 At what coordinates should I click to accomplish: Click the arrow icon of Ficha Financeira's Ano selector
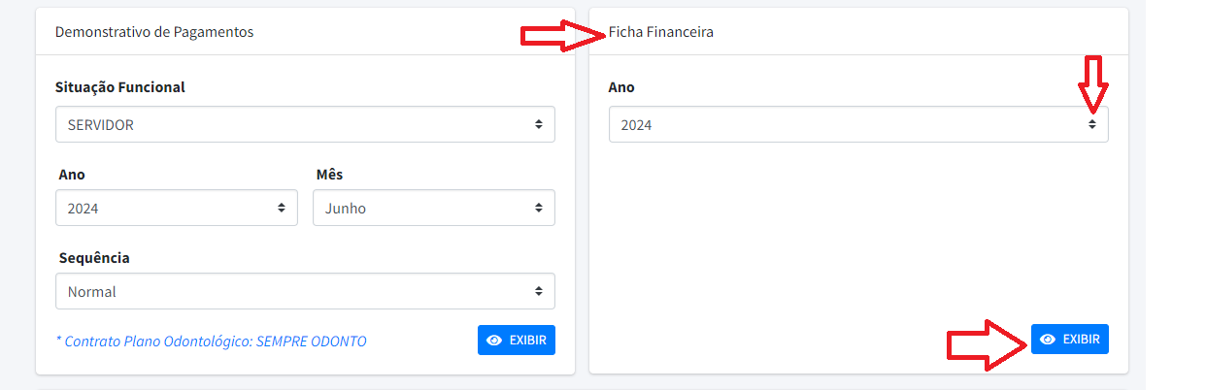tap(1091, 124)
